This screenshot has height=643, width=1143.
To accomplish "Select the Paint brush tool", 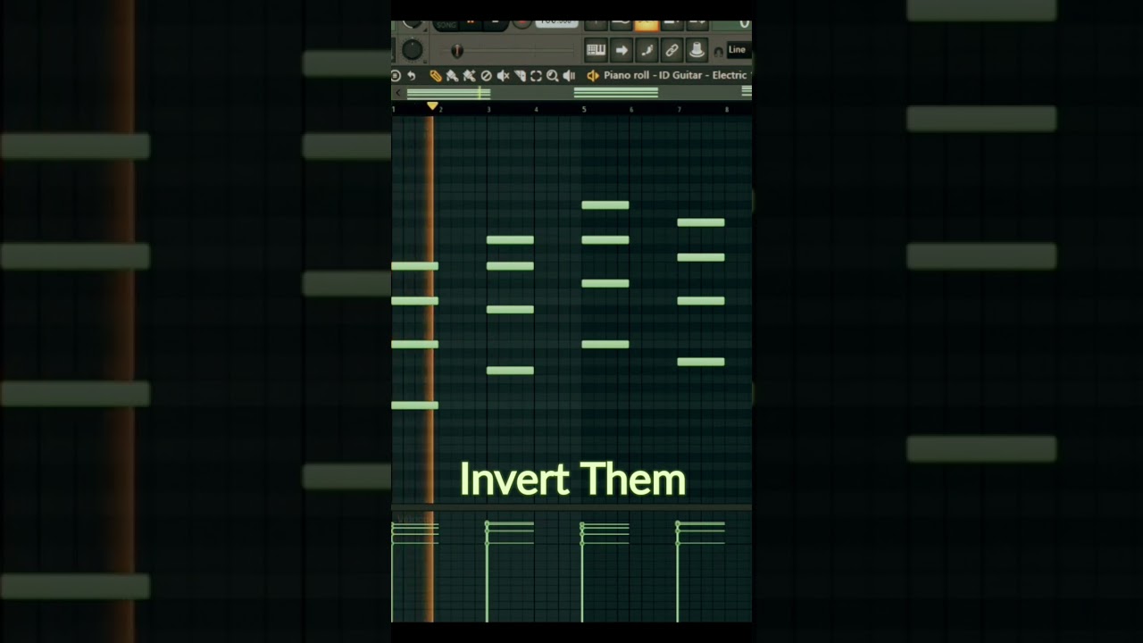I will (x=452, y=76).
